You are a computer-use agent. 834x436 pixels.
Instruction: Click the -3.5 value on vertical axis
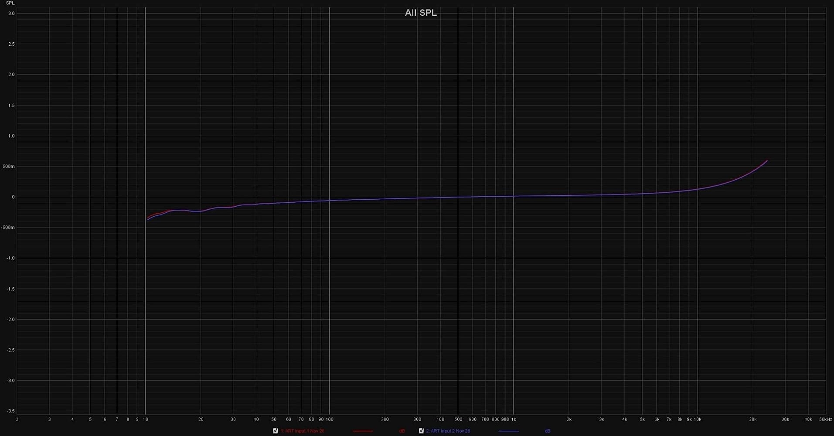10,411
